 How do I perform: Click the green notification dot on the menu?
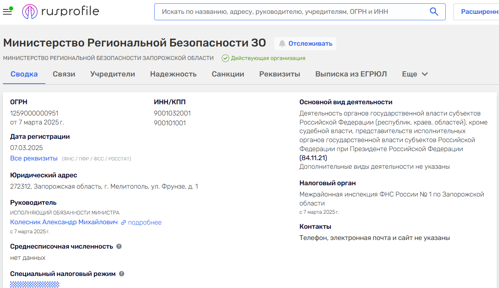coord(11,8)
